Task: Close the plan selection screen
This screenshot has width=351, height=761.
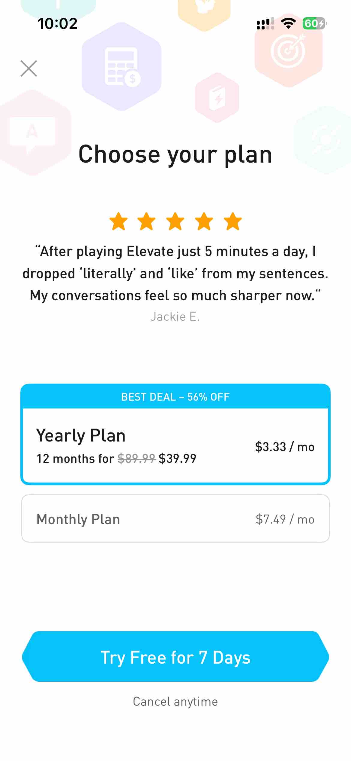Action: tap(29, 69)
